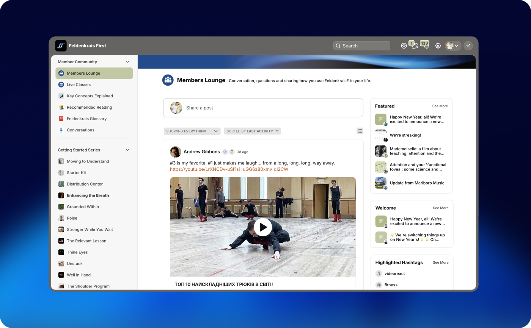
Task: Open notifications icon showing 133
Action: point(426,46)
